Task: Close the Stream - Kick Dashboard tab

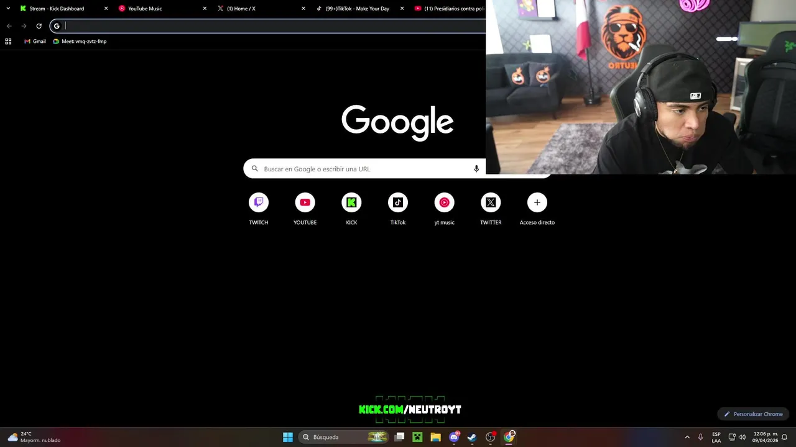Action: pyautogui.click(x=106, y=9)
